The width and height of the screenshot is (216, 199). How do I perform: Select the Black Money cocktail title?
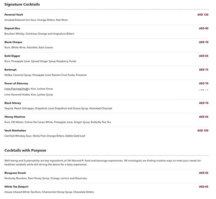tap(13, 103)
